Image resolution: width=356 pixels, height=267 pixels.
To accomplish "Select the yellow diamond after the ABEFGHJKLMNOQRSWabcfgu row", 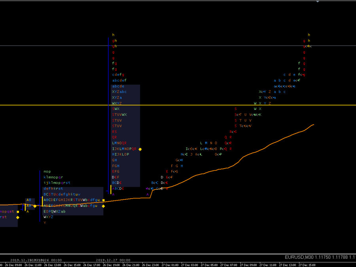I will pyautogui.click(x=103, y=206).
